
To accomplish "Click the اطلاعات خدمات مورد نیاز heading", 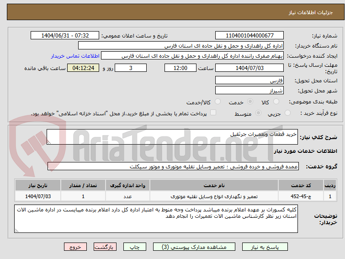I will (305, 151).
